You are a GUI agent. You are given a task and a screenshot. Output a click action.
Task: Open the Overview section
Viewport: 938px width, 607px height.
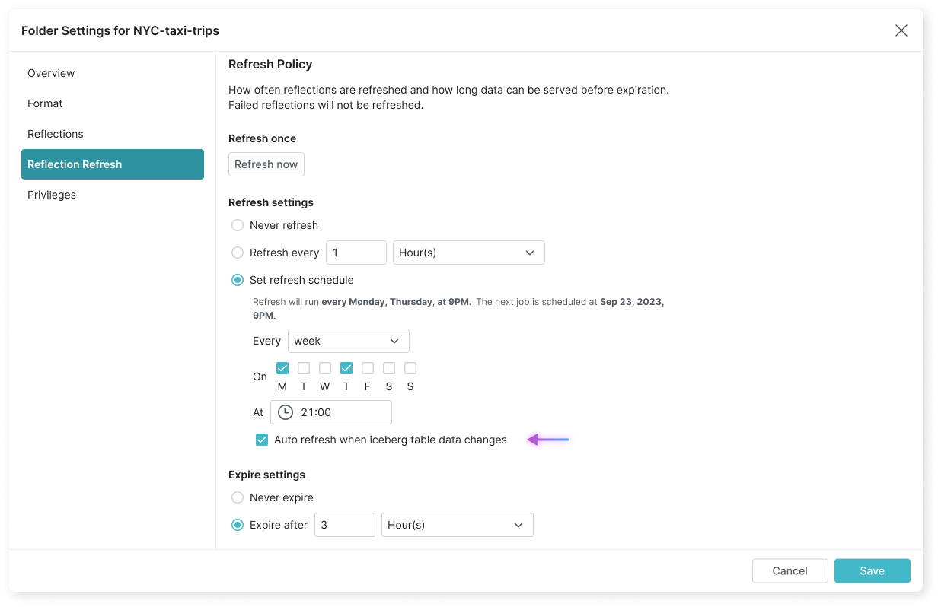[113, 73]
